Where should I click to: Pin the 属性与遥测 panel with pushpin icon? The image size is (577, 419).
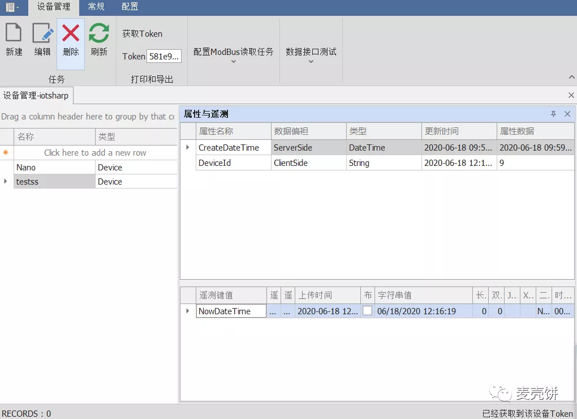pos(553,114)
